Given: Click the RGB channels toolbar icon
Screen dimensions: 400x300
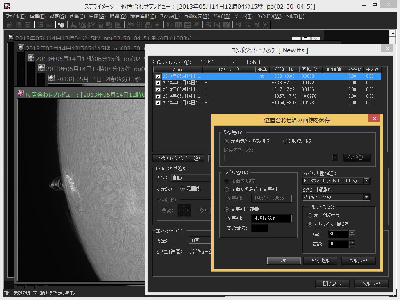Looking at the screenshot, I should click(130, 25).
